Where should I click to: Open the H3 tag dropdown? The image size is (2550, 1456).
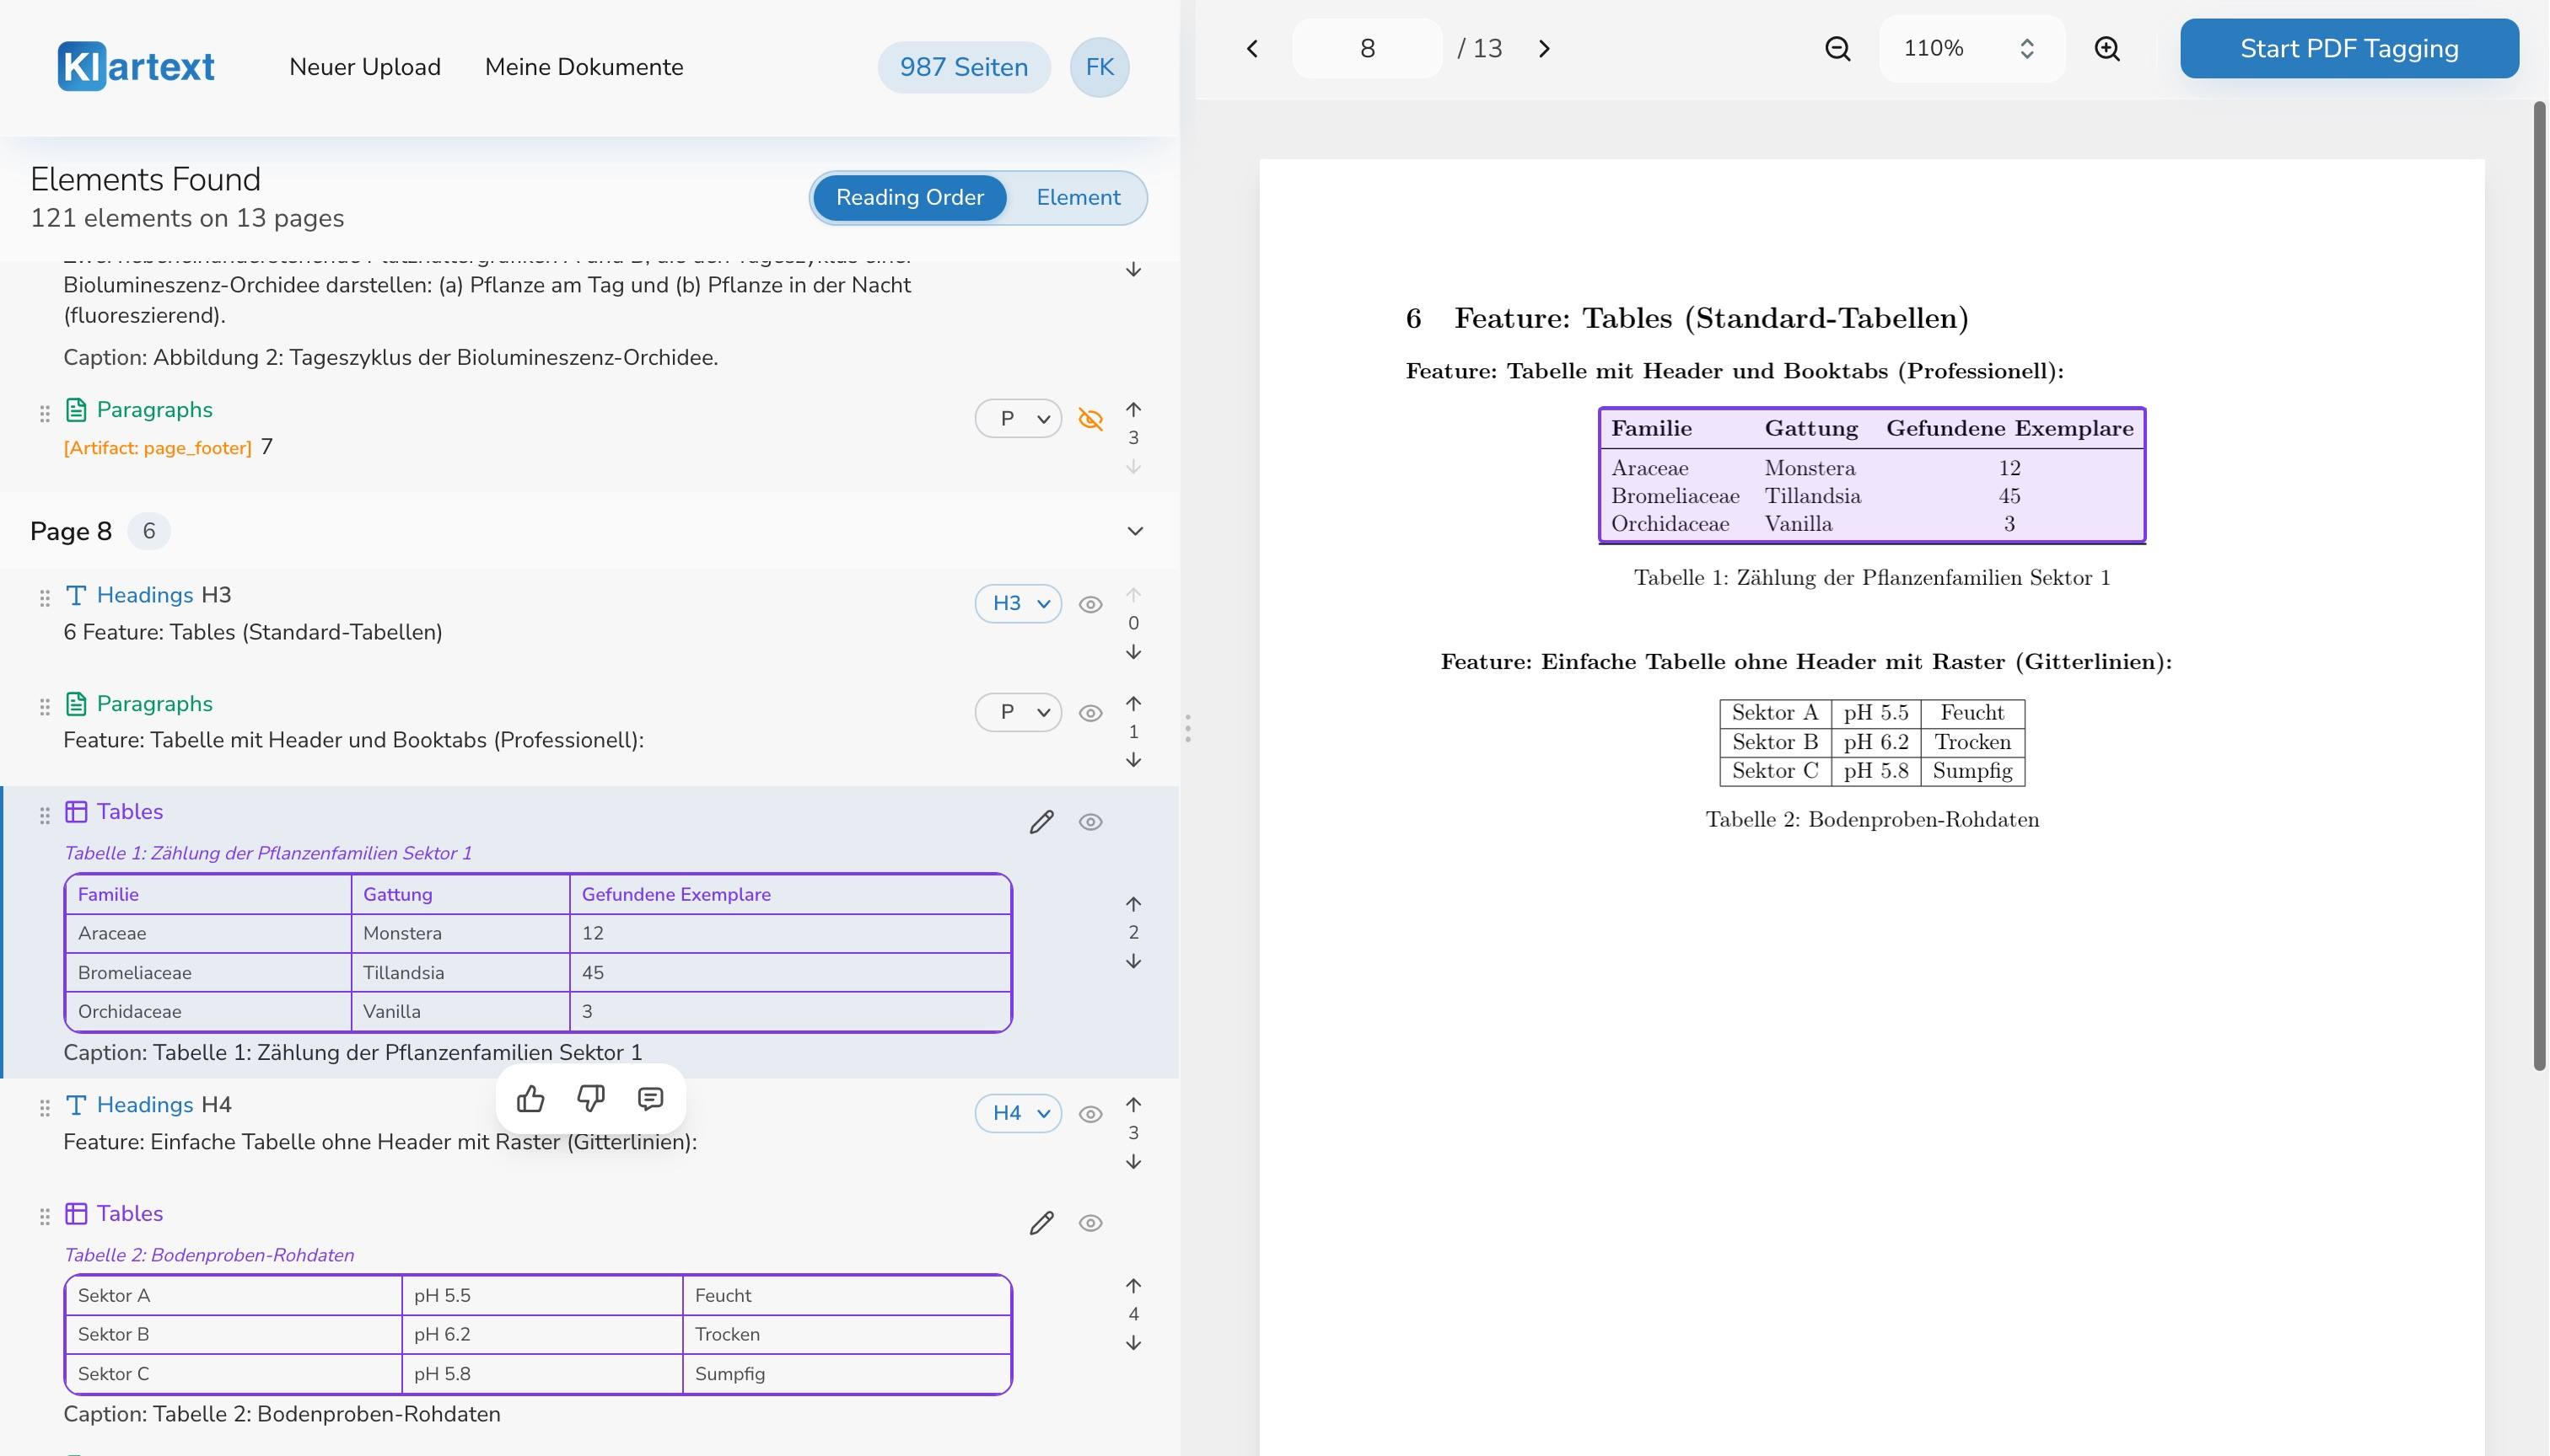pyautogui.click(x=1018, y=604)
